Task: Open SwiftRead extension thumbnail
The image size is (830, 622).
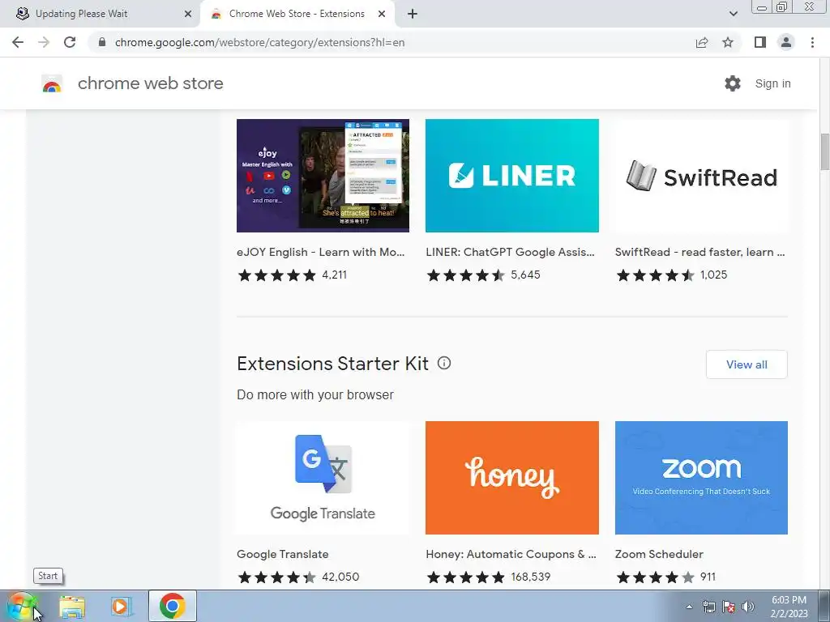Action: [x=701, y=176]
